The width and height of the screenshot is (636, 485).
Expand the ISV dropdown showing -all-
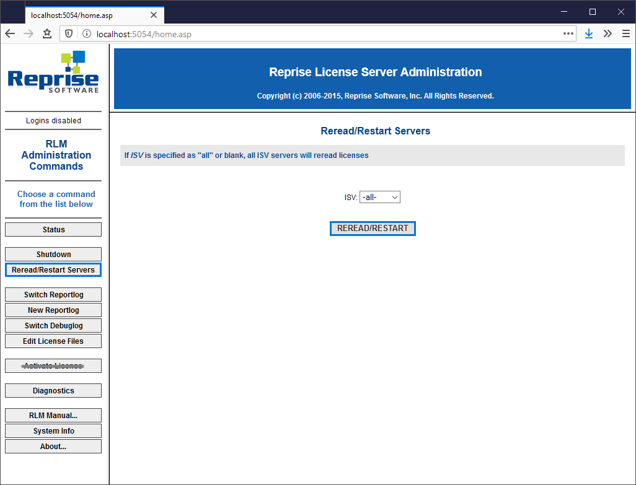(379, 198)
